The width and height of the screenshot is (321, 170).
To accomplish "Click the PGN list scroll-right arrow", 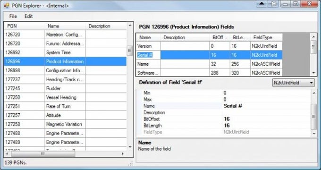I will (123, 153).
